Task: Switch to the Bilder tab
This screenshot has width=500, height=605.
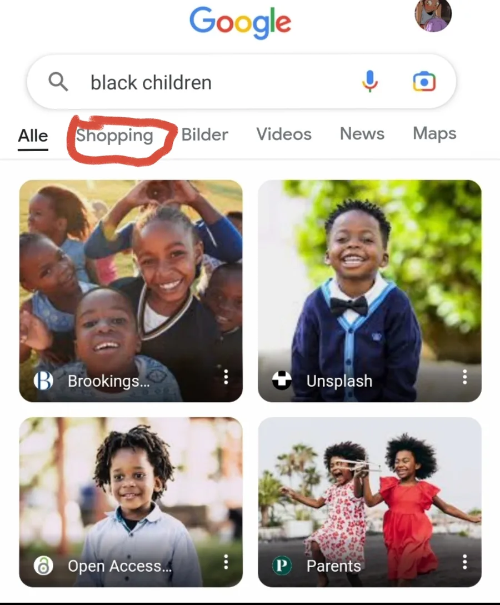Action: (204, 134)
